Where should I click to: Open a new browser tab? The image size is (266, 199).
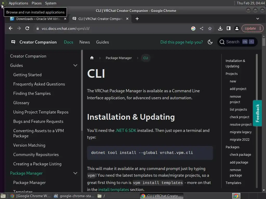(x=137, y=19)
